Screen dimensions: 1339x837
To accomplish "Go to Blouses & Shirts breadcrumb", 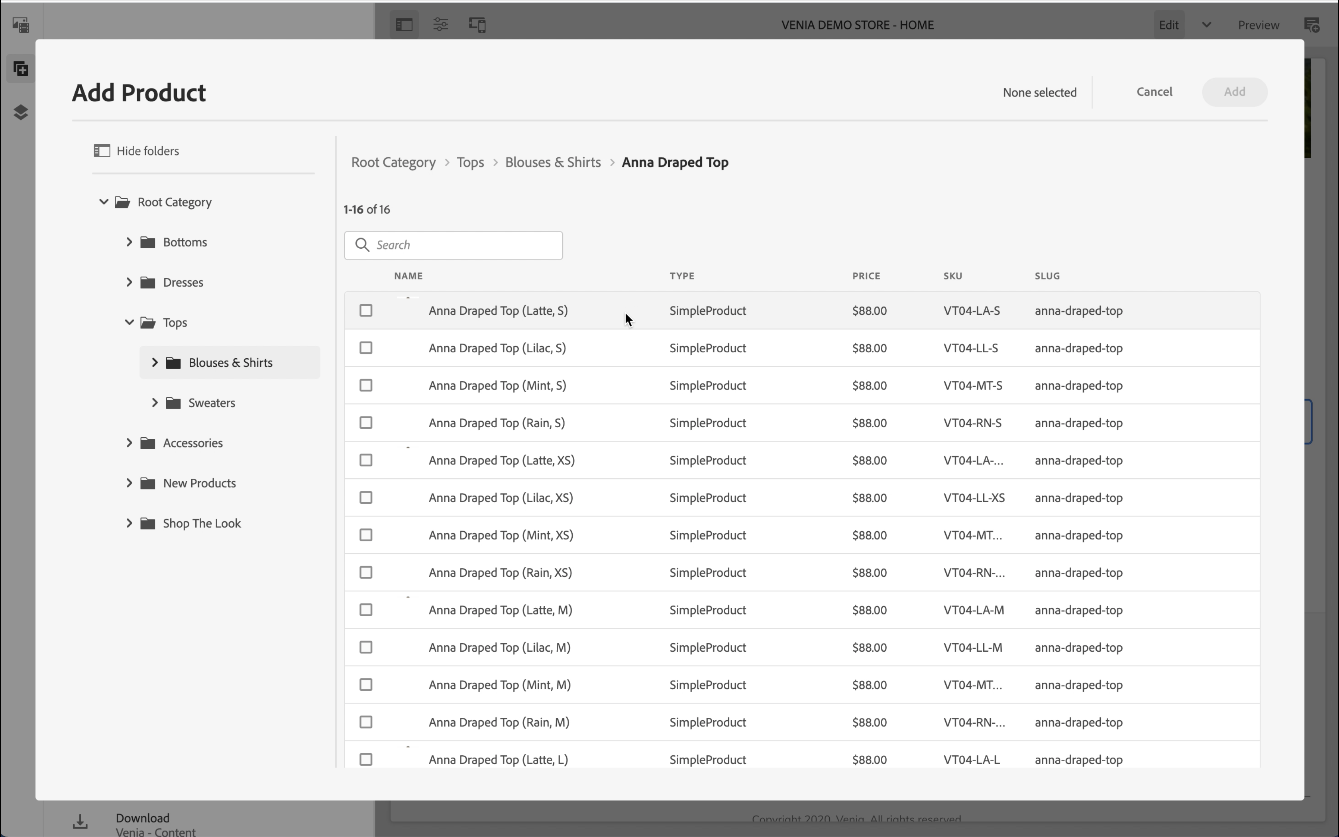I will click(x=552, y=162).
